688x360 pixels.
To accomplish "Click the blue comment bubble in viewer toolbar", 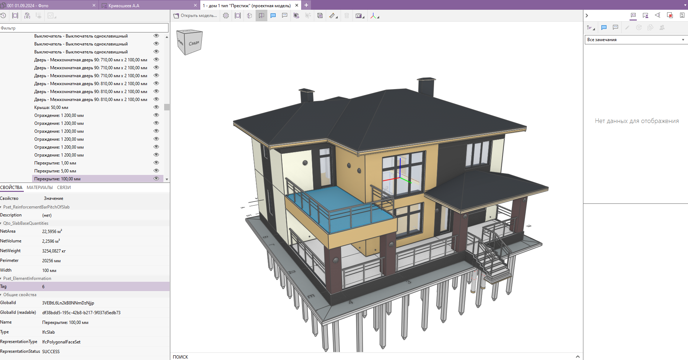I will tap(273, 16).
